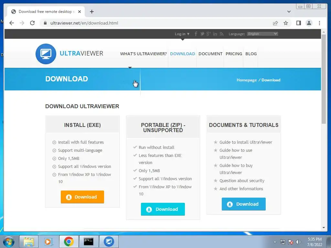
Task: Expand the tab search chevron
Action: click(x=289, y=12)
